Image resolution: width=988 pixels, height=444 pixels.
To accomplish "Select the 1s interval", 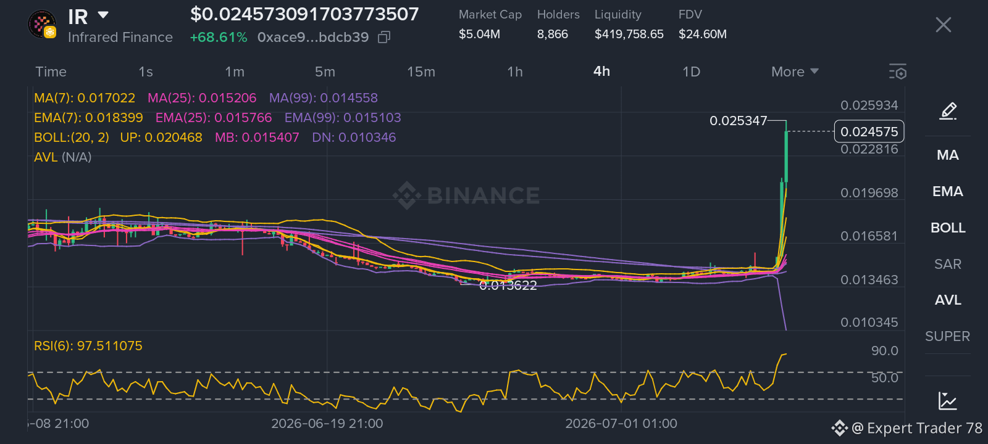I will [x=146, y=72].
